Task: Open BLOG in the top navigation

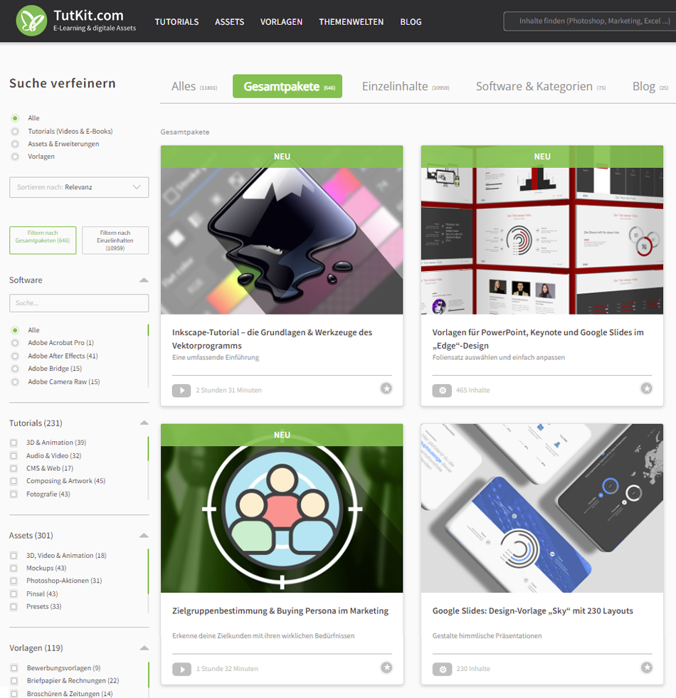Action: (411, 22)
